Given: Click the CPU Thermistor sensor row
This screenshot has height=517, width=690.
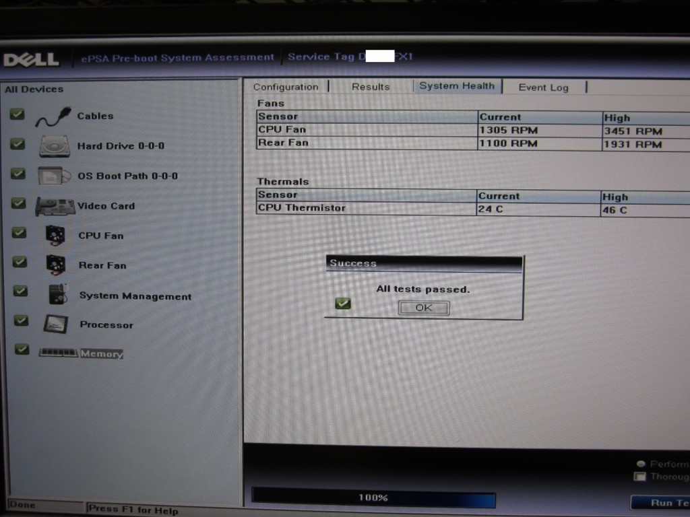Looking at the screenshot, I should tap(367, 209).
